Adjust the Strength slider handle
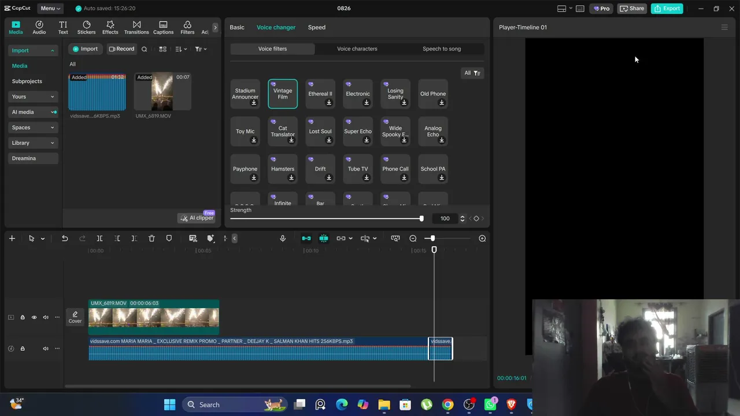The width and height of the screenshot is (740, 416). click(x=421, y=218)
